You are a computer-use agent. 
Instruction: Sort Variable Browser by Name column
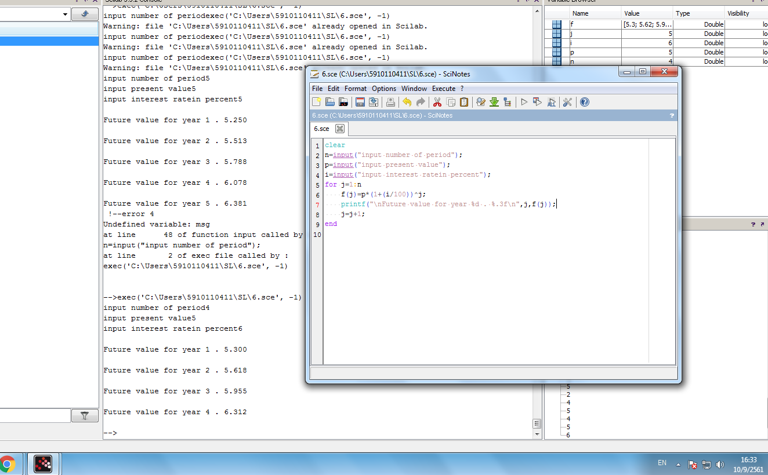pyautogui.click(x=596, y=13)
